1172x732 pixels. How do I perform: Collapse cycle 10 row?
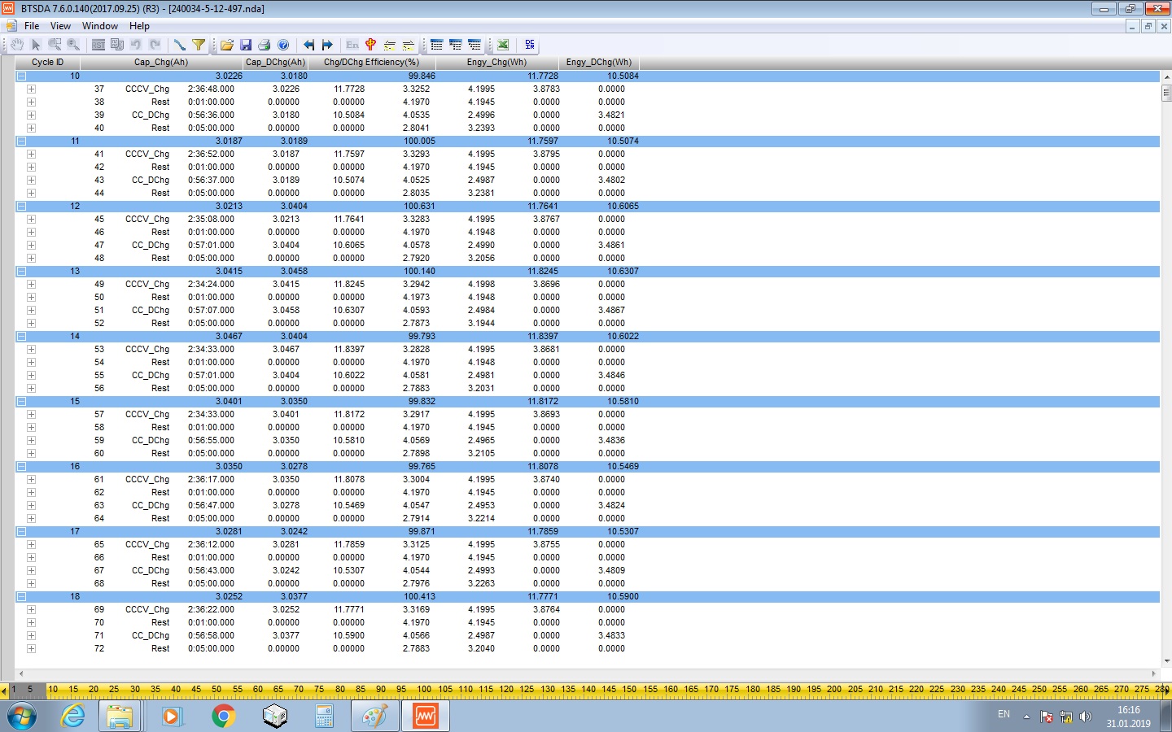(21, 76)
